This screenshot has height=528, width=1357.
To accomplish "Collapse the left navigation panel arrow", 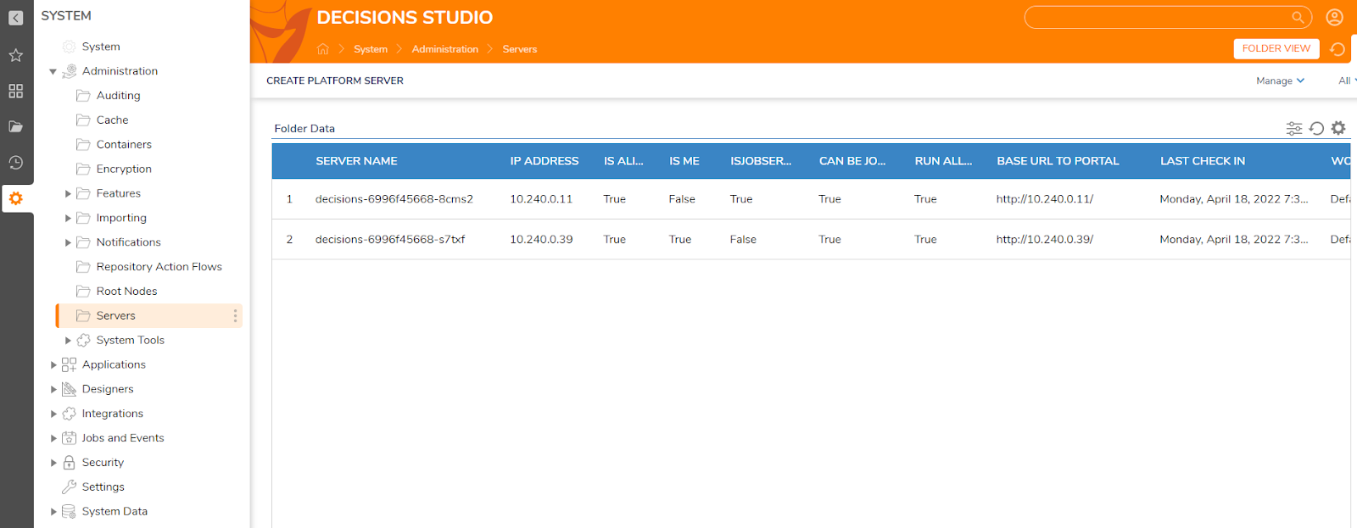I will pos(15,18).
